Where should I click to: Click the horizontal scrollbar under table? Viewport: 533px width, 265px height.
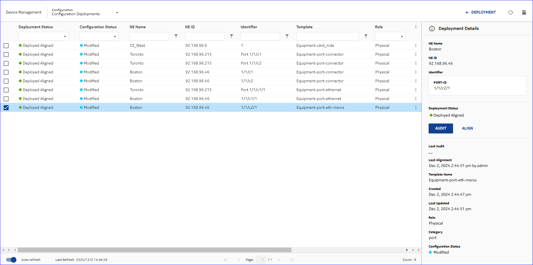154,250
